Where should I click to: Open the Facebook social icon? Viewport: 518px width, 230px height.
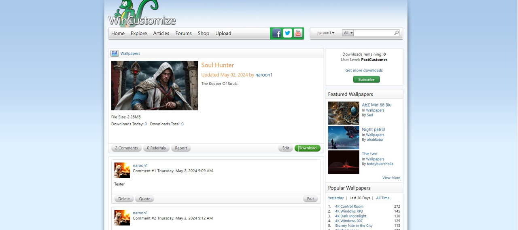click(x=277, y=33)
